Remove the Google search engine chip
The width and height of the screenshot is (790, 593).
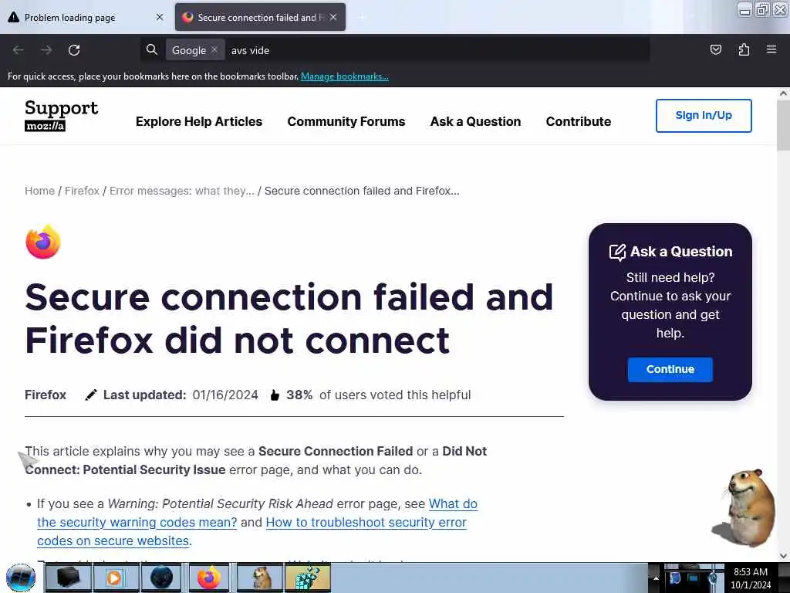click(x=214, y=49)
